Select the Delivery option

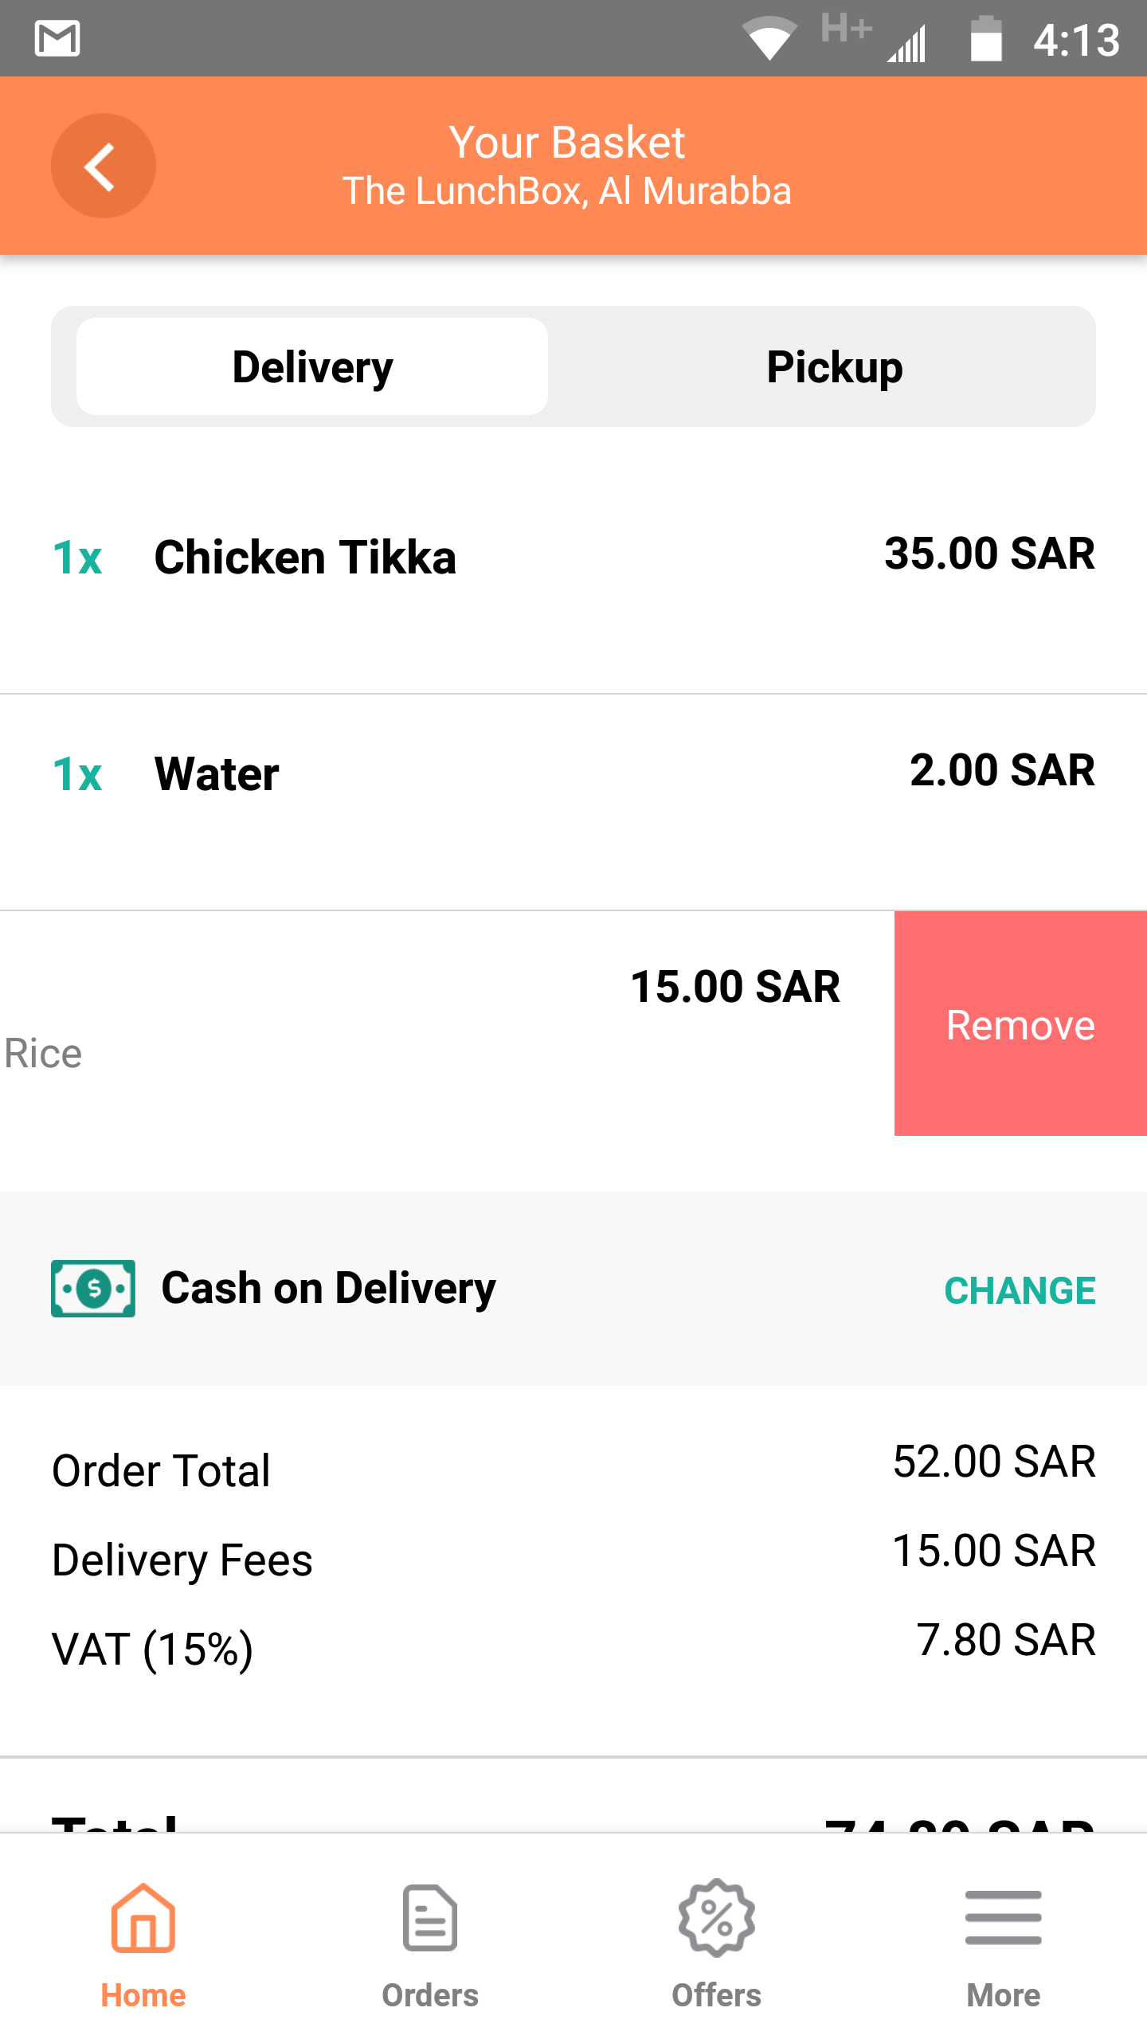(312, 366)
